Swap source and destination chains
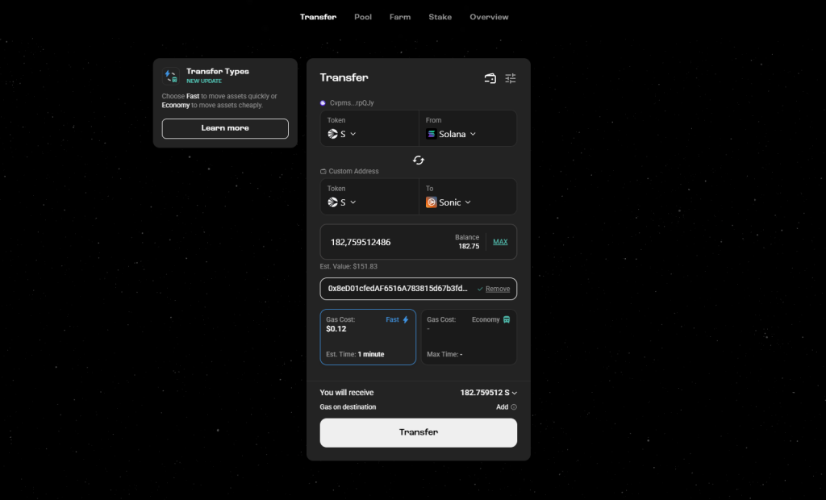This screenshot has height=500, width=826. point(419,160)
